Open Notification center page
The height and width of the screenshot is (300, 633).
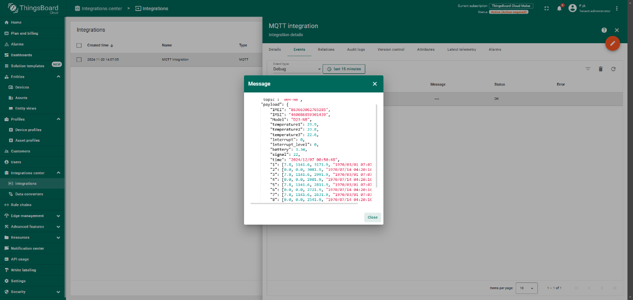click(x=32, y=248)
